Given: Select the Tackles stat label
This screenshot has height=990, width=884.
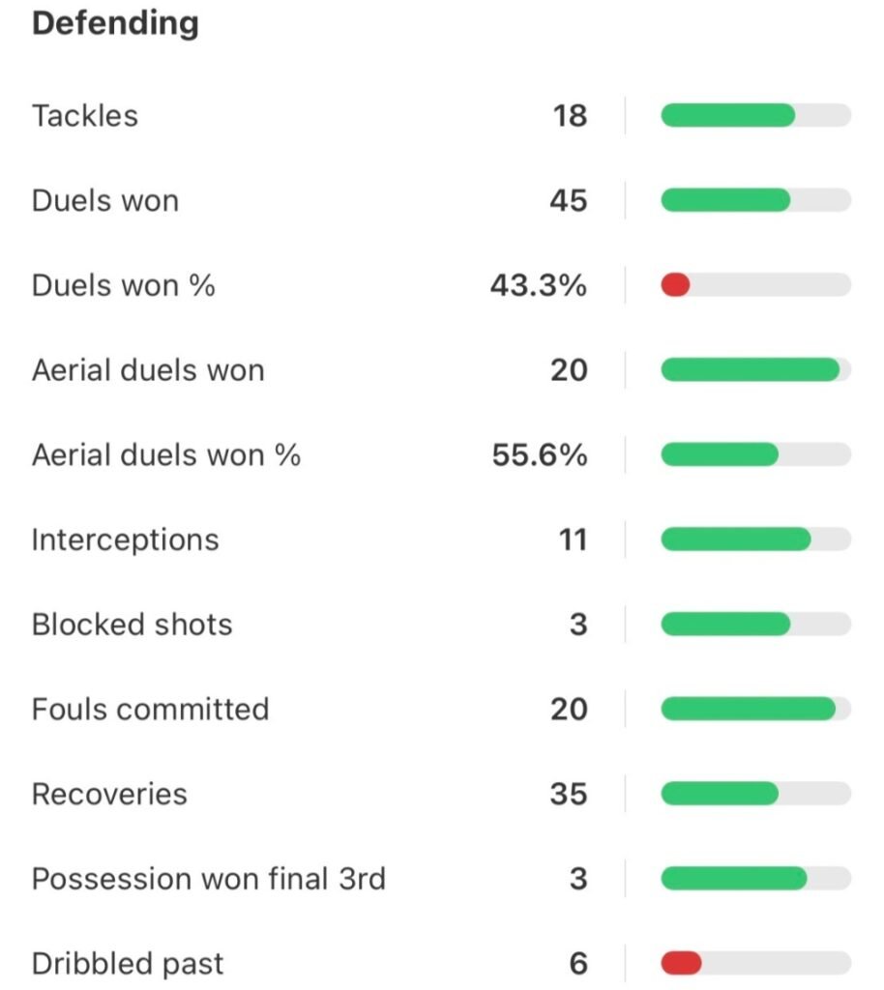Looking at the screenshot, I should pyautogui.click(x=85, y=116).
